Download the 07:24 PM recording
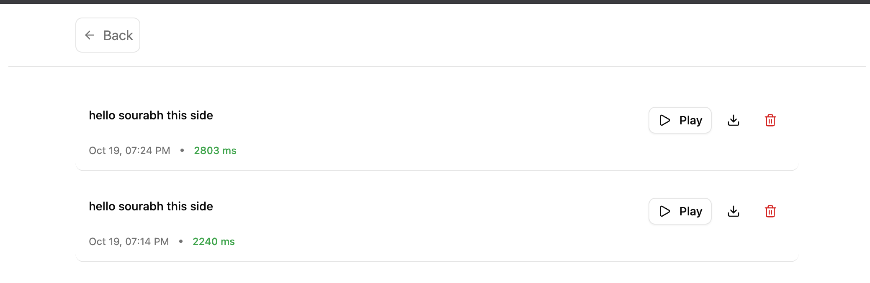This screenshot has height=283, width=870. tap(734, 120)
